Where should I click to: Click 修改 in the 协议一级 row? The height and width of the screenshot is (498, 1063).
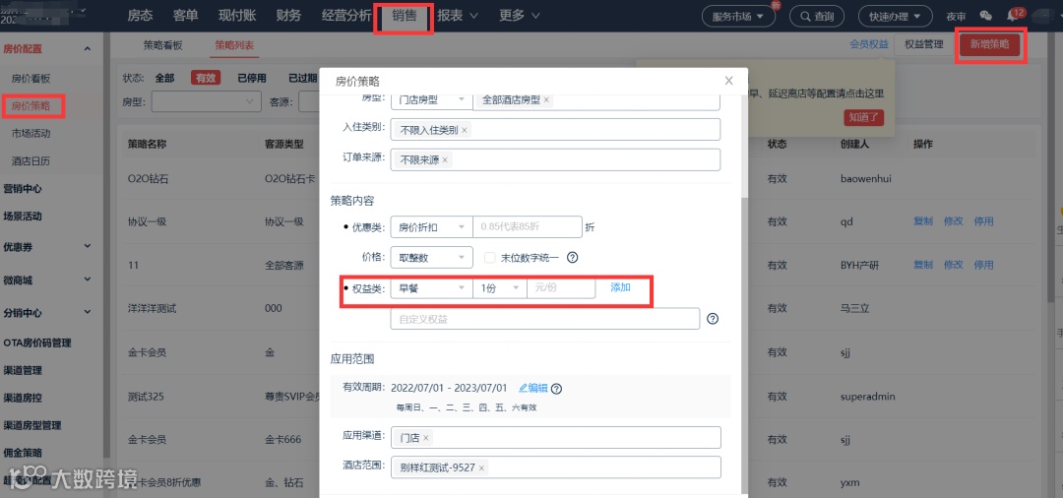(953, 221)
